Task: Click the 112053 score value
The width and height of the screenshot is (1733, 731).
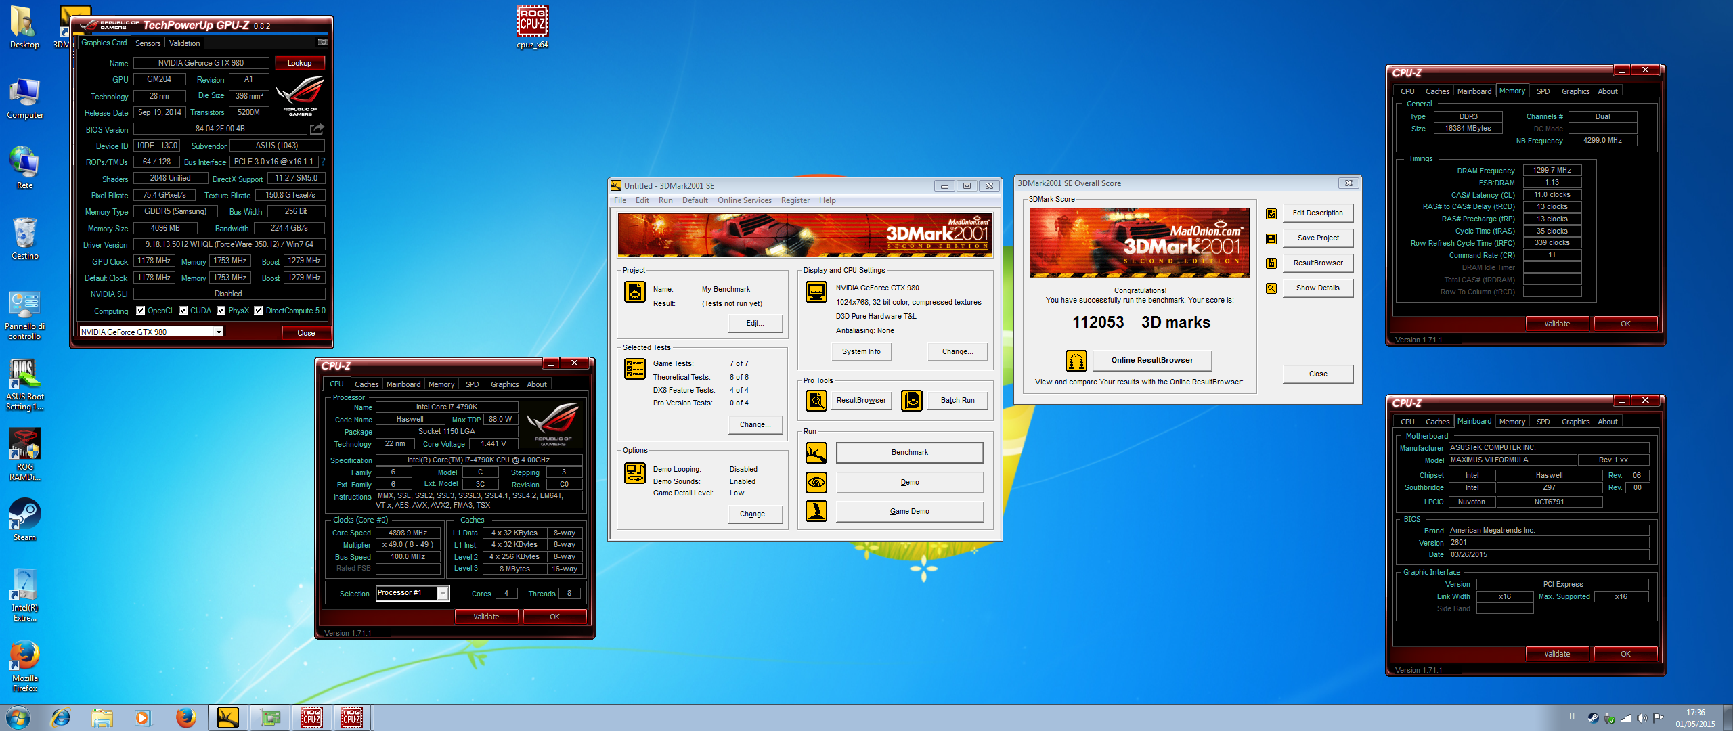Action: pyautogui.click(x=1098, y=323)
